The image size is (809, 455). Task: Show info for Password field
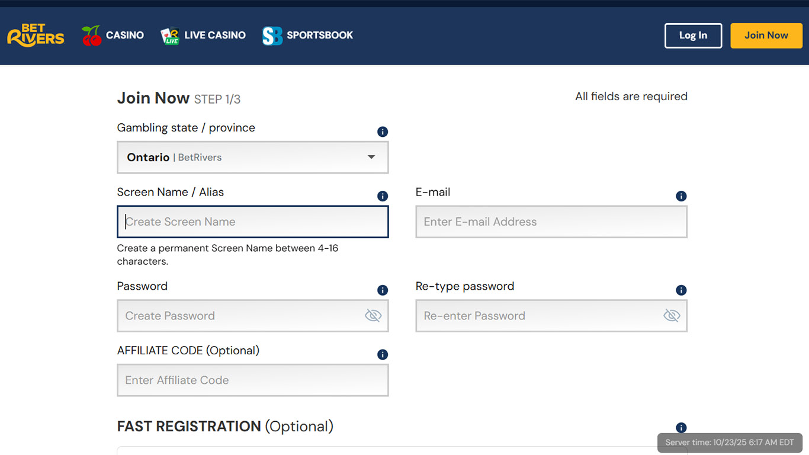pos(383,290)
